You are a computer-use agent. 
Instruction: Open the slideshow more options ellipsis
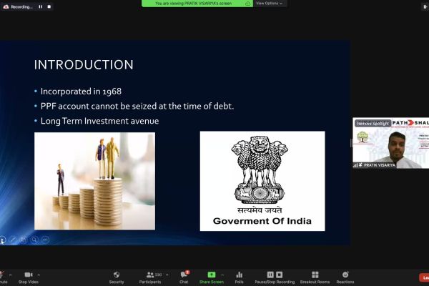point(45,240)
